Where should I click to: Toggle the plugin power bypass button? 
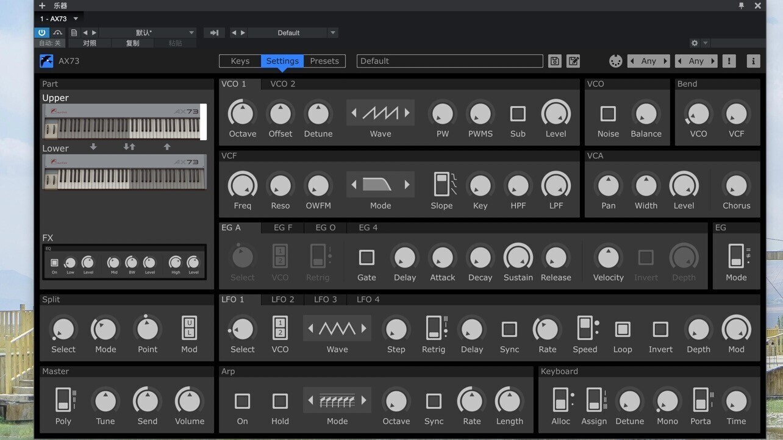pyautogui.click(x=41, y=32)
